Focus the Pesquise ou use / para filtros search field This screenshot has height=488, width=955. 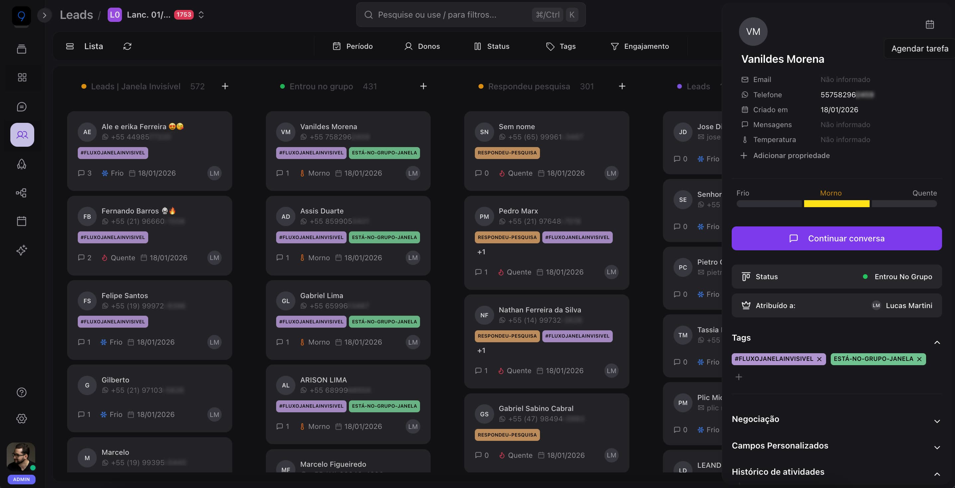(471, 15)
